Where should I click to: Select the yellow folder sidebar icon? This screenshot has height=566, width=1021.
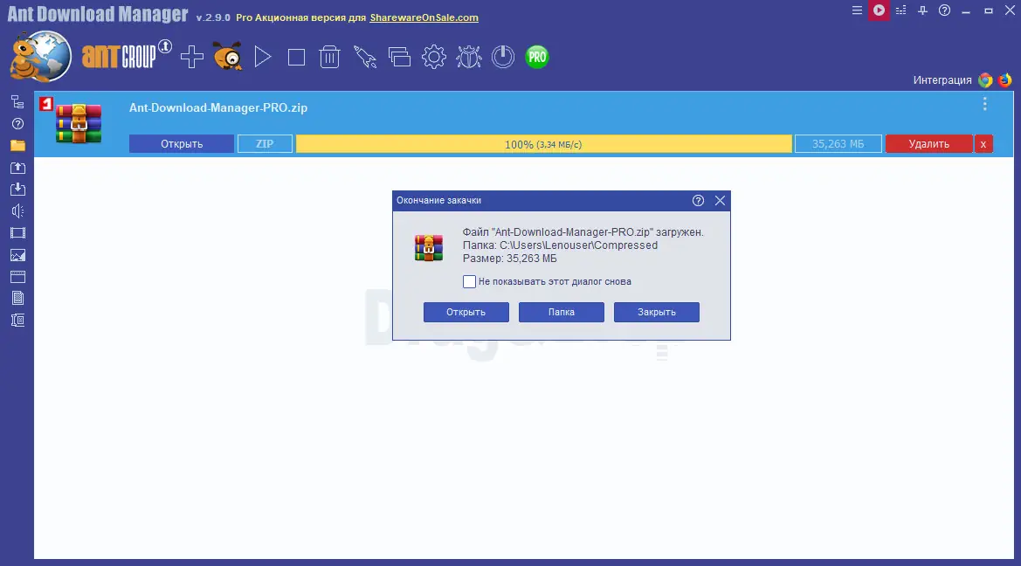pos(17,146)
